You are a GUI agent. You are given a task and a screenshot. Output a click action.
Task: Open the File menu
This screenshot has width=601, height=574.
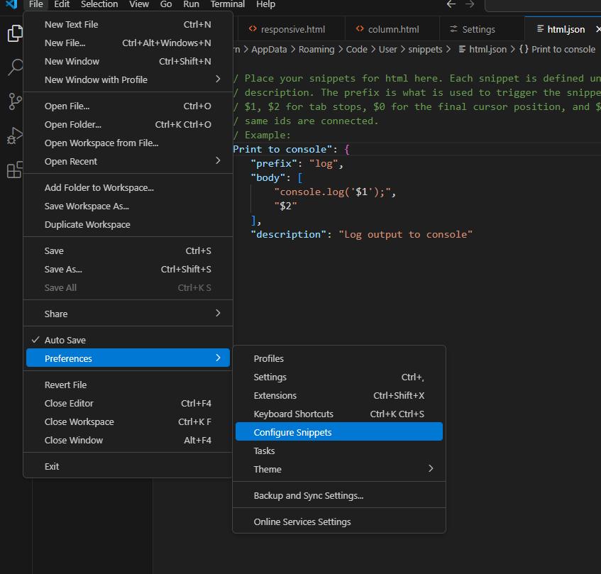click(36, 4)
